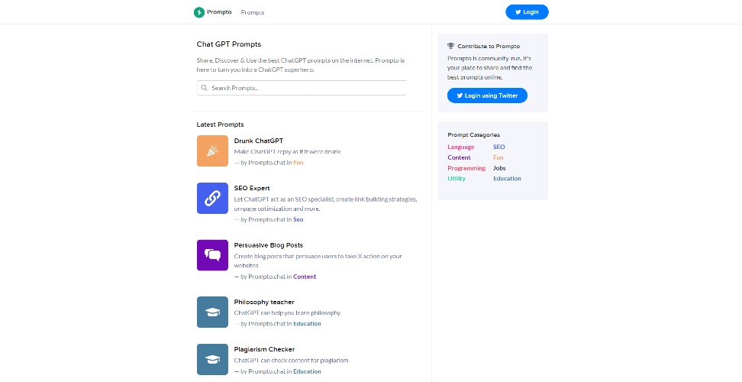Click 'ChatGPT can check content for plagiarism' text
This screenshot has width=742, height=382.
click(x=291, y=360)
